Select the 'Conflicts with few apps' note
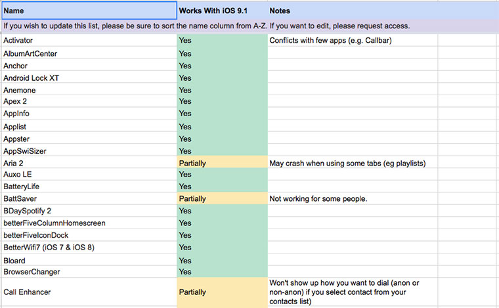499x308 pixels. [x=353, y=41]
